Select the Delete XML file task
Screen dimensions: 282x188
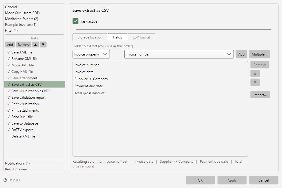(34, 136)
